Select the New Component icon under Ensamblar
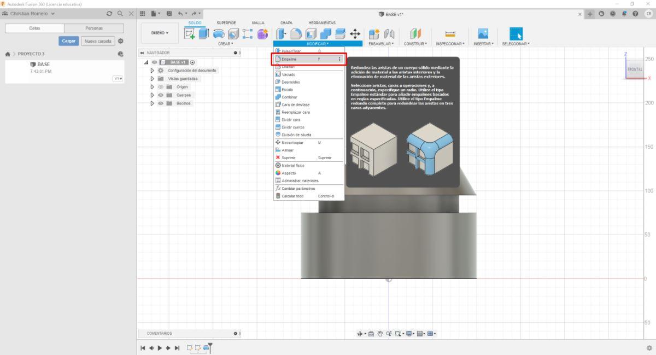The image size is (656, 355). [x=375, y=34]
